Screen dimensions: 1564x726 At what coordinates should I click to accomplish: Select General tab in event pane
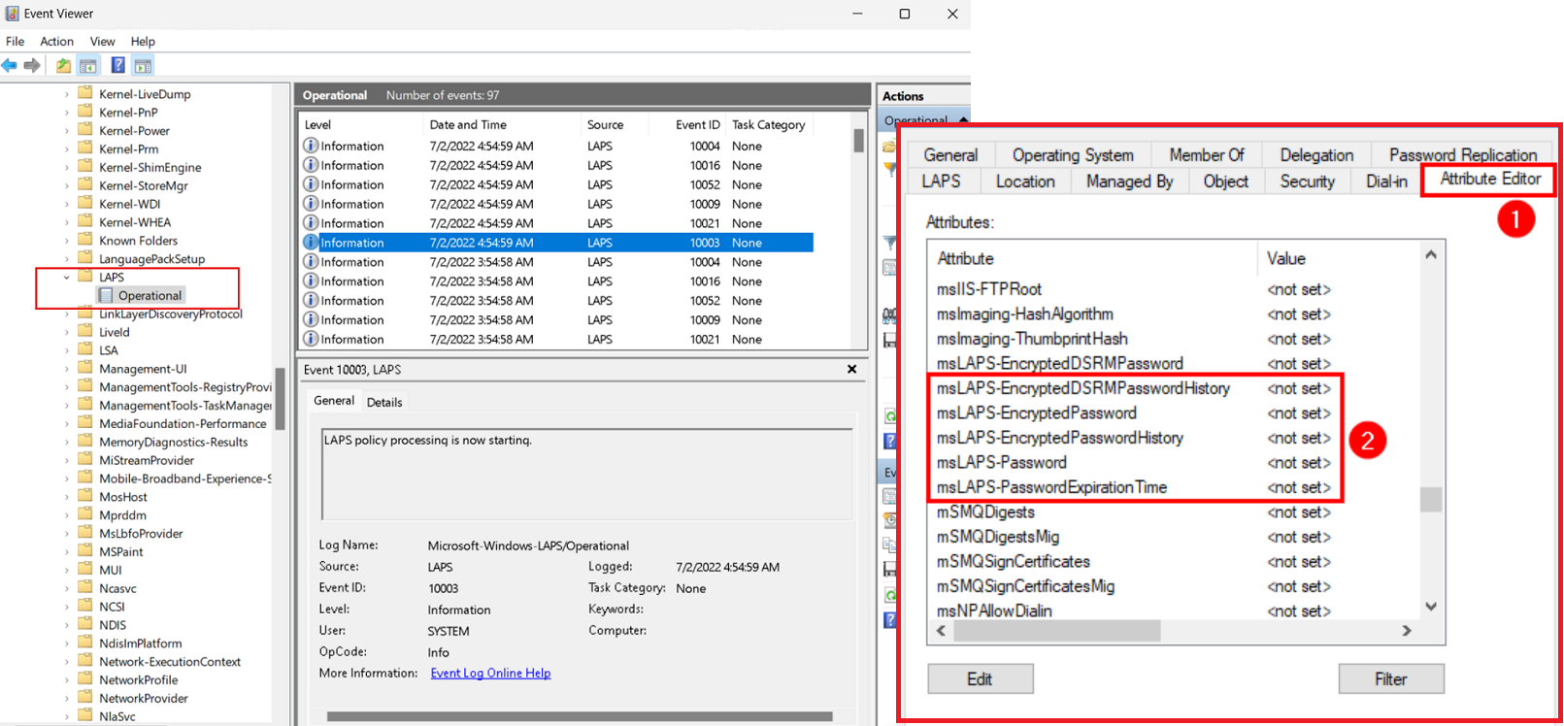[x=334, y=401]
